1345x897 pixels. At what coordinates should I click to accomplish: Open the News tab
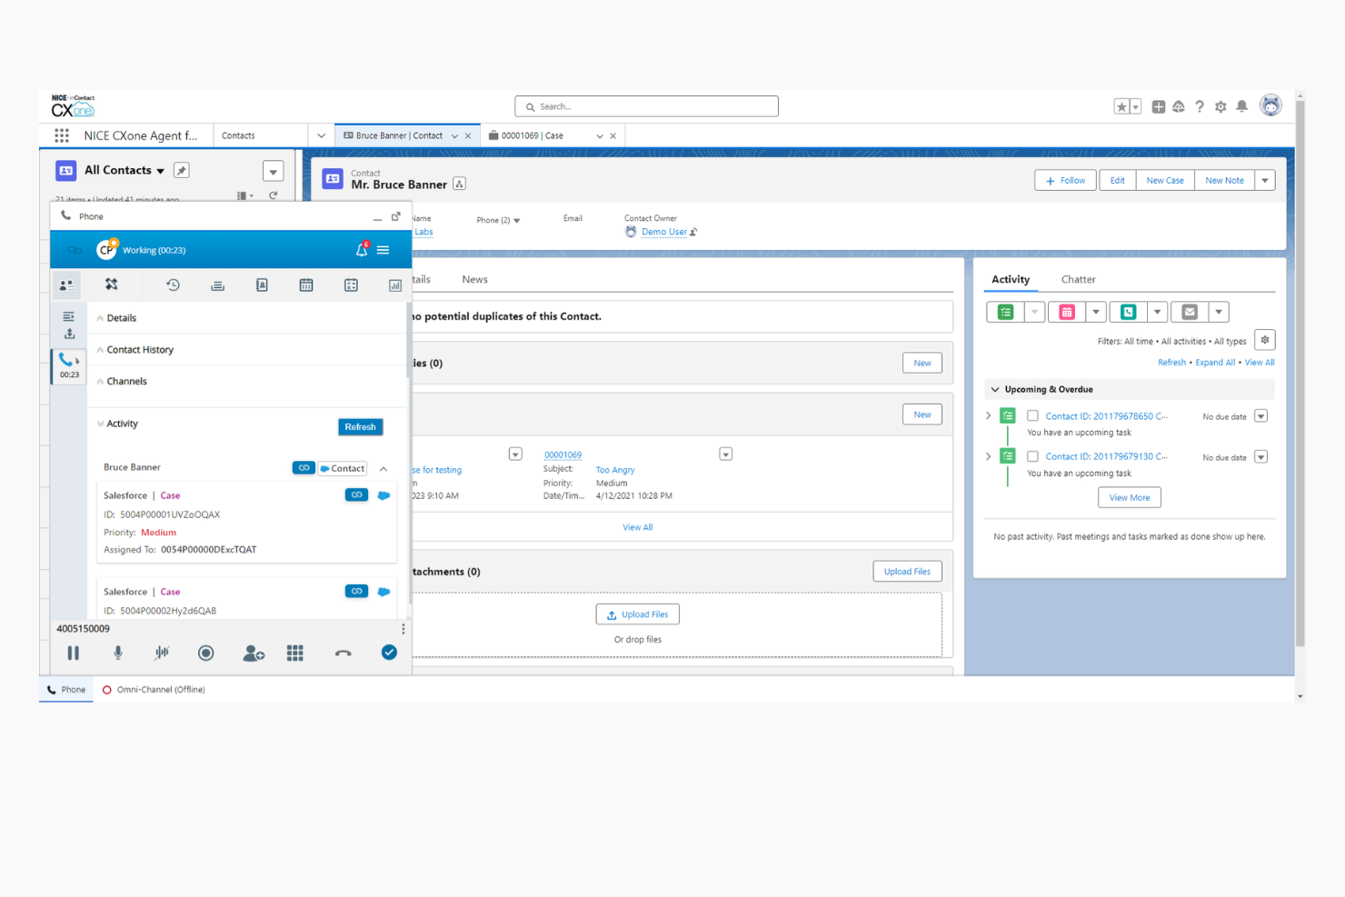point(474,279)
